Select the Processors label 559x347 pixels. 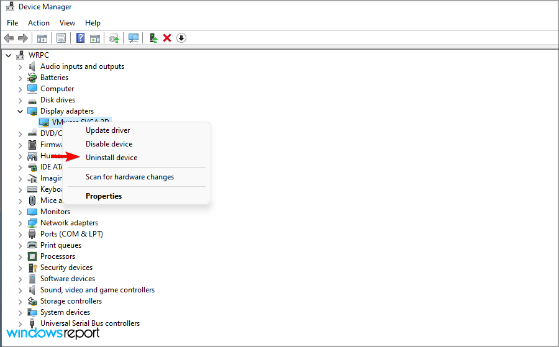58,256
